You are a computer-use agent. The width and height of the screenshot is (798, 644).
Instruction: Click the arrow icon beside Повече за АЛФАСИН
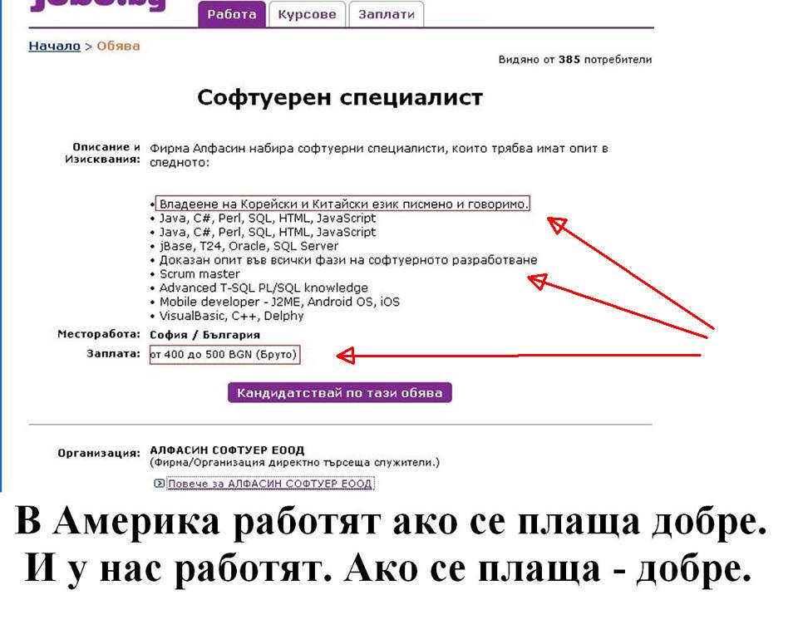(159, 484)
